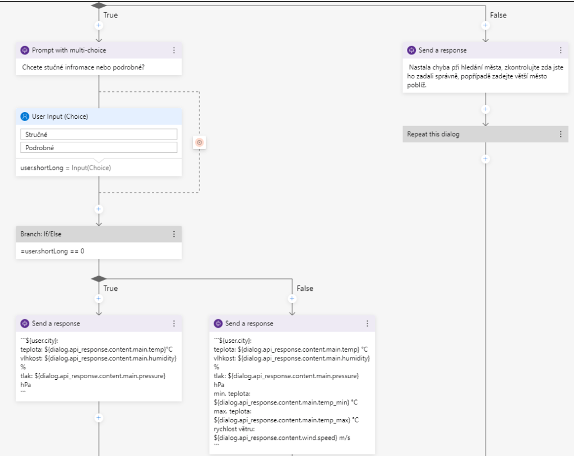574x456 pixels.
Task: Select the Podrobné choice option
Action: click(x=99, y=148)
